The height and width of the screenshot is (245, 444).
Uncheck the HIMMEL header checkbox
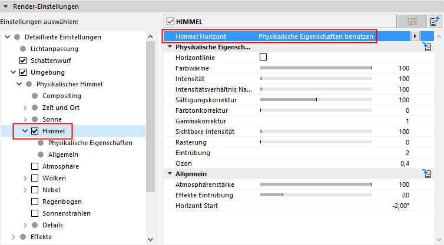[x=170, y=22]
